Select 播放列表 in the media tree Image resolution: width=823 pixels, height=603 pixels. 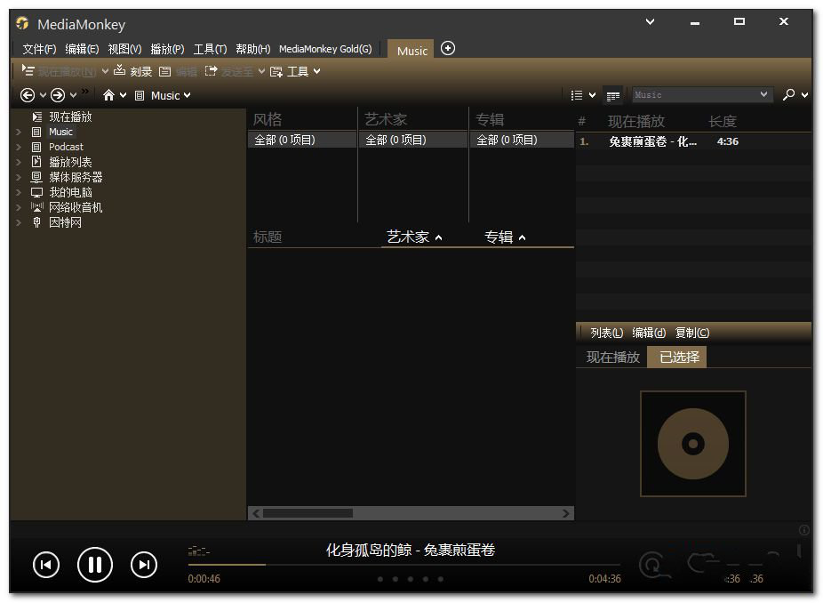point(70,162)
